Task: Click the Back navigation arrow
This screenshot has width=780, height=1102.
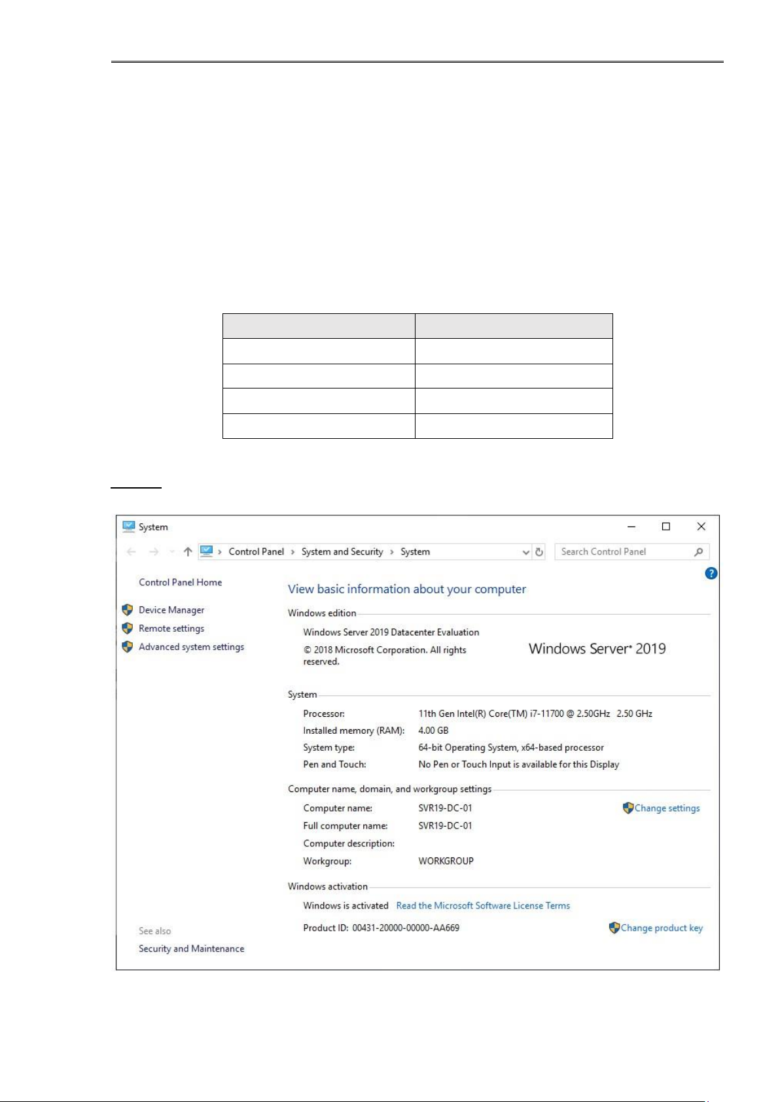Action: click(132, 552)
